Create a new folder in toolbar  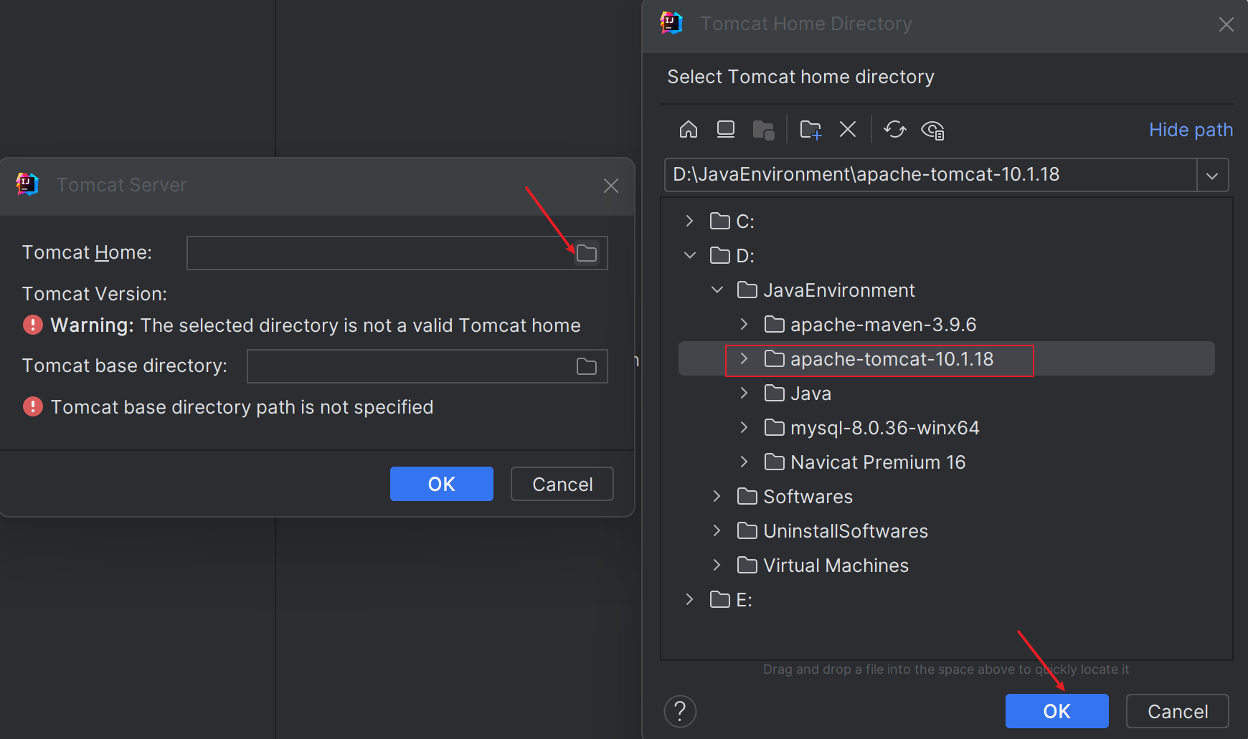click(810, 130)
